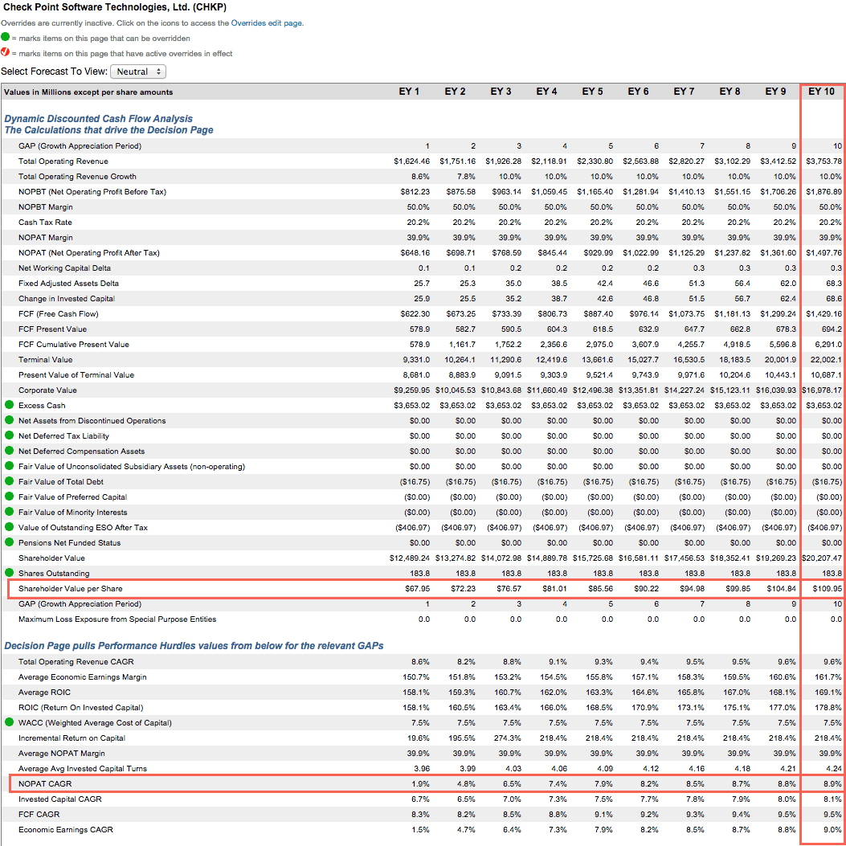The width and height of the screenshot is (846, 846).
Task: Click the Maximum Loss Exposure from Special Purpose Entities label
Action: (x=117, y=619)
